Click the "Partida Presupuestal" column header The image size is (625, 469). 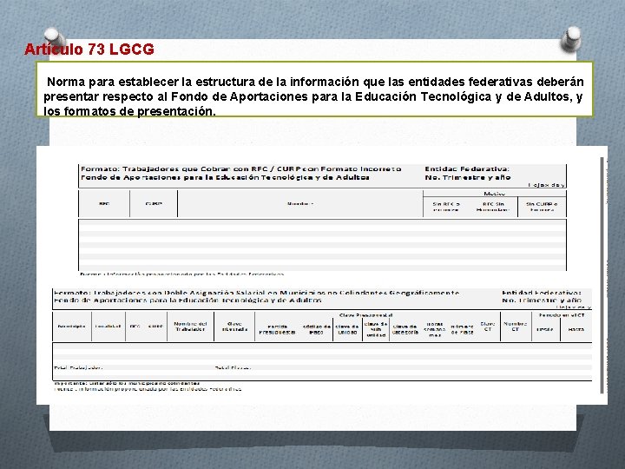click(278, 329)
